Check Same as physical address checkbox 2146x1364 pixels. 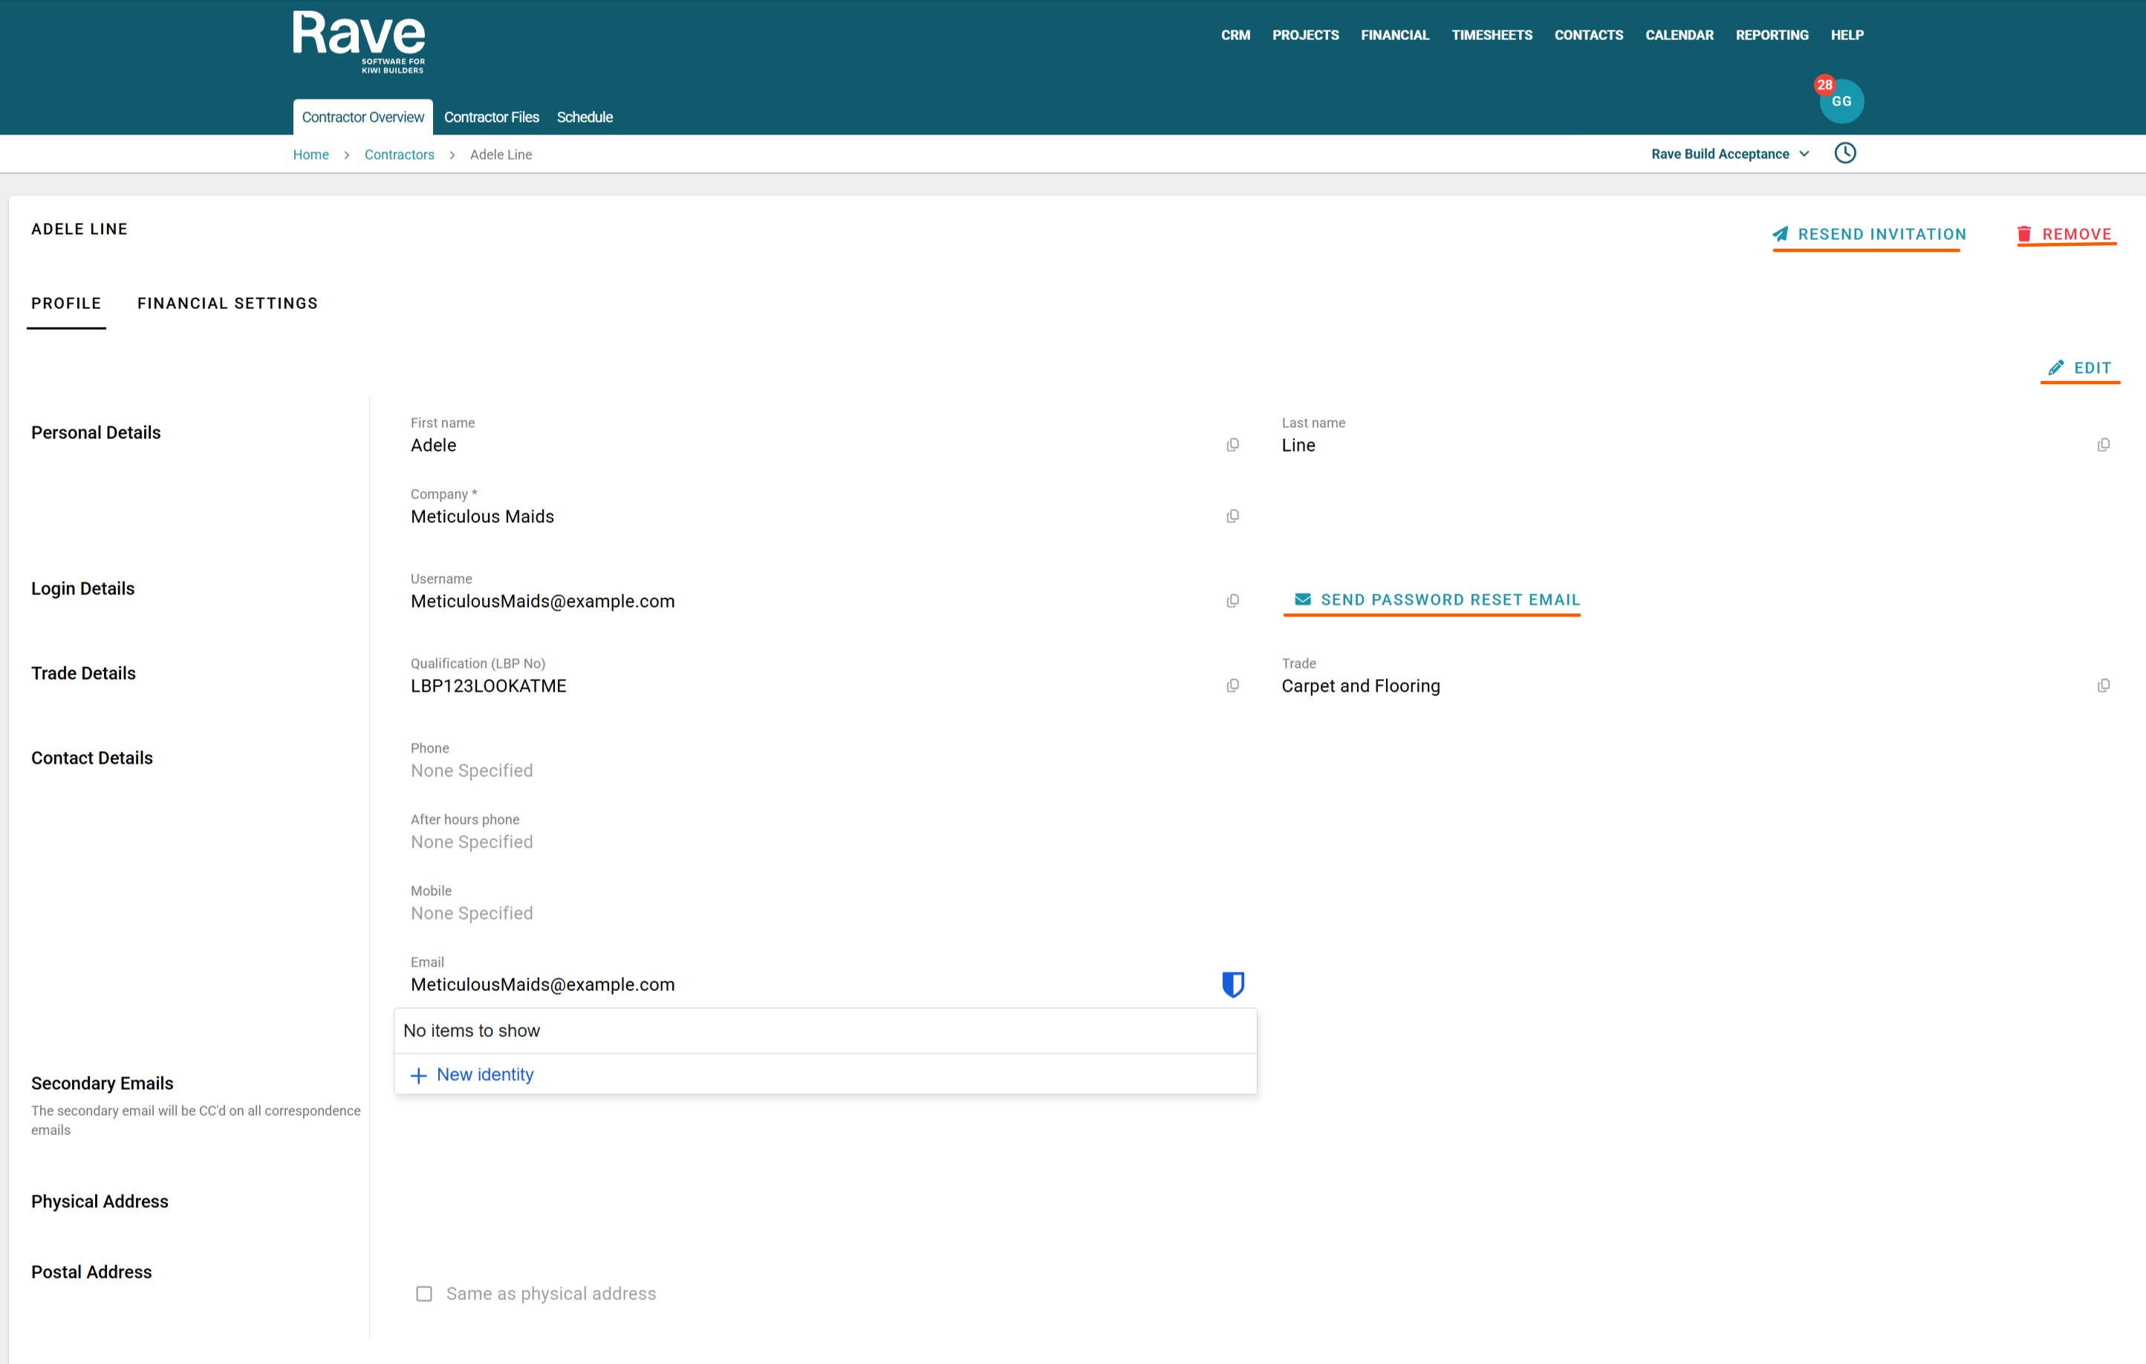424,1293
